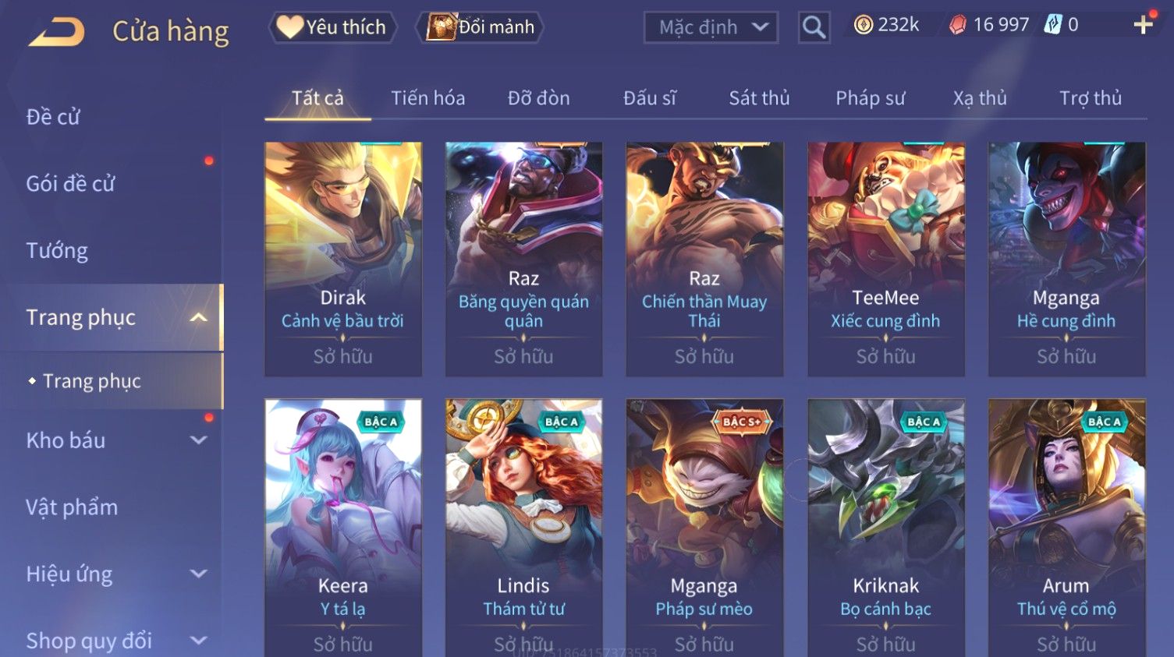Open the search magnifier icon

pyautogui.click(x=814, y=28)
